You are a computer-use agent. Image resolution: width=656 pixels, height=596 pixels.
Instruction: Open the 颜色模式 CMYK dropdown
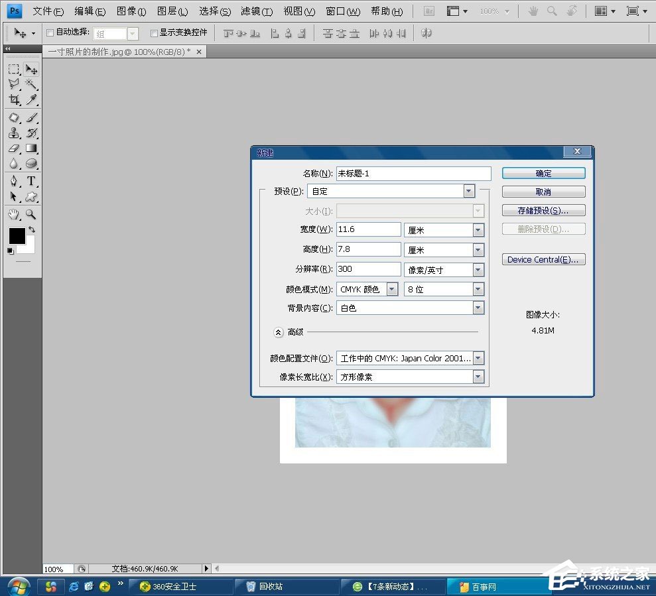(392, 289)
